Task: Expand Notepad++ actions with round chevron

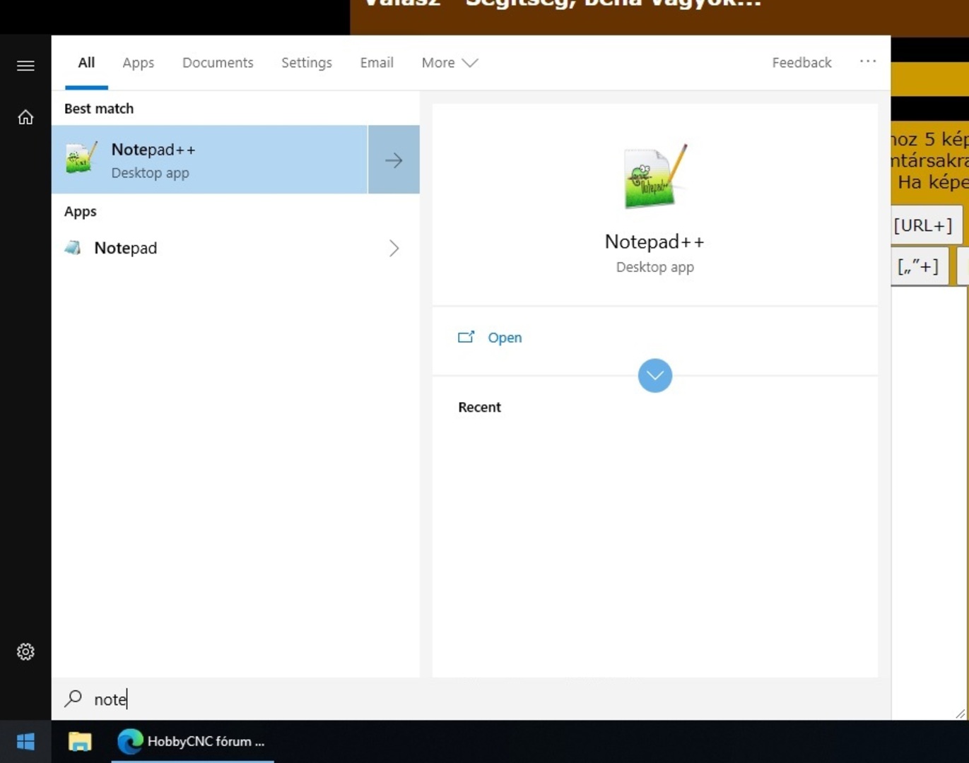Action: click(654, 376)
